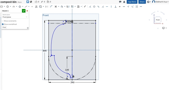Select the Use/Project tool
Viewport: 169px width, 90px height.
(x=40, y=7)
